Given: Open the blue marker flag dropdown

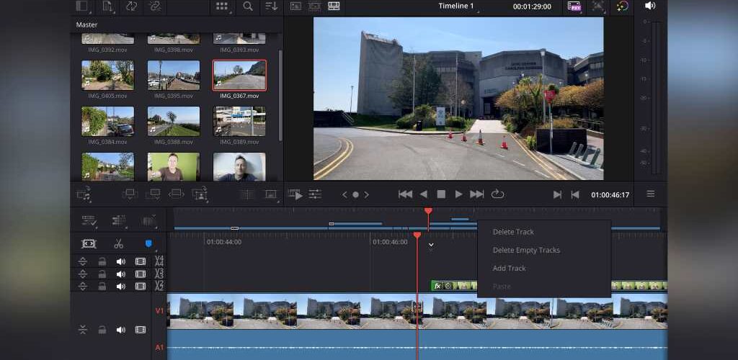Looking at the screenshot, I should click(148, 243).
